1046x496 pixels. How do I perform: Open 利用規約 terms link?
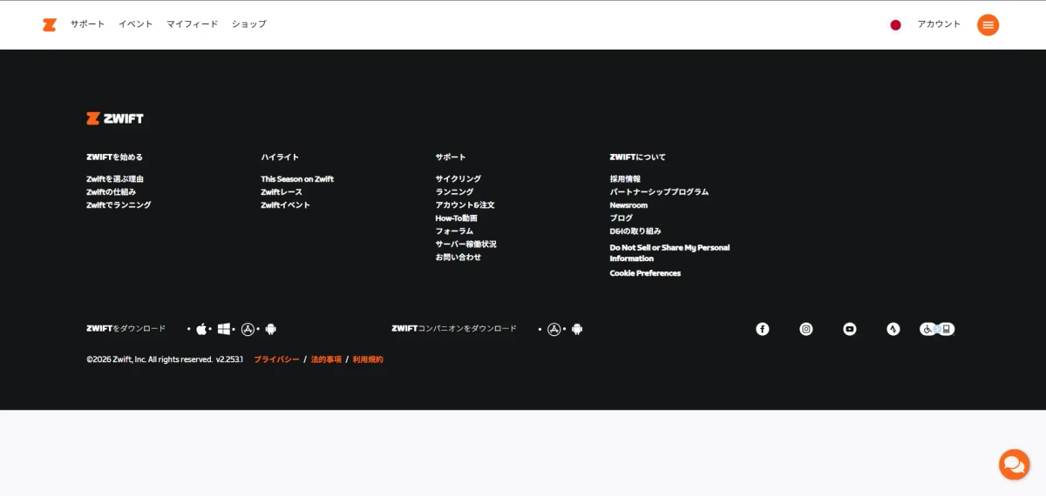click(x=368, y=359)
